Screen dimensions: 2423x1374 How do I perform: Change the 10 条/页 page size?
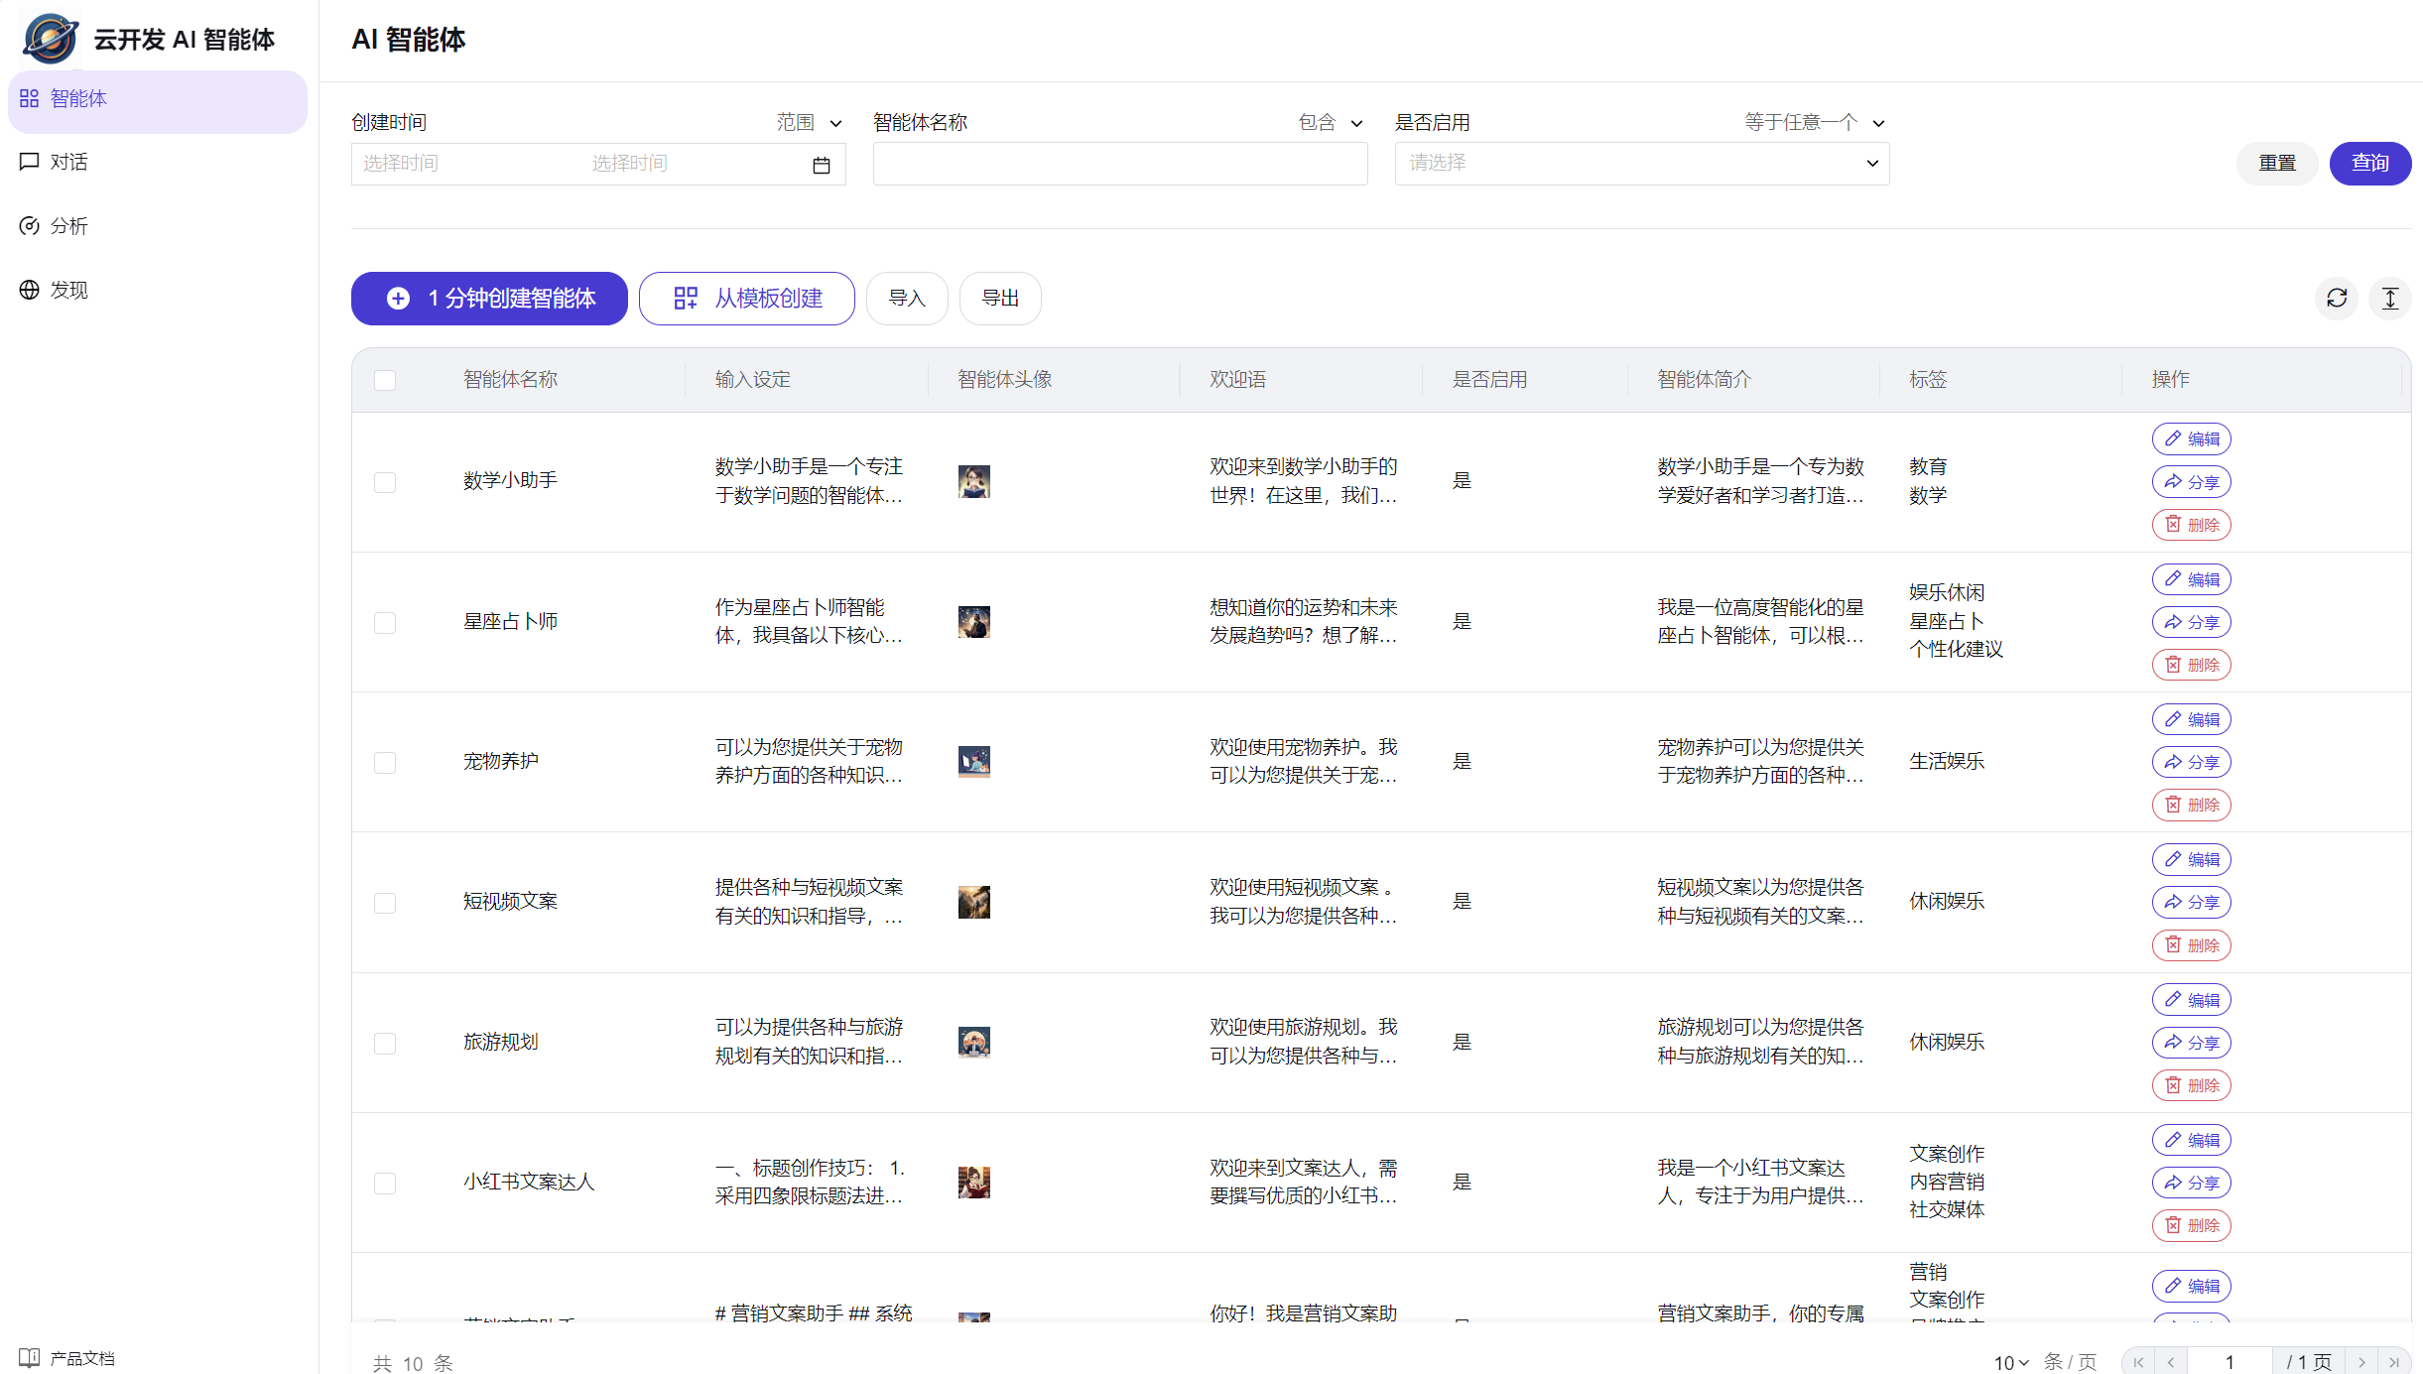click(2011, 1362)
